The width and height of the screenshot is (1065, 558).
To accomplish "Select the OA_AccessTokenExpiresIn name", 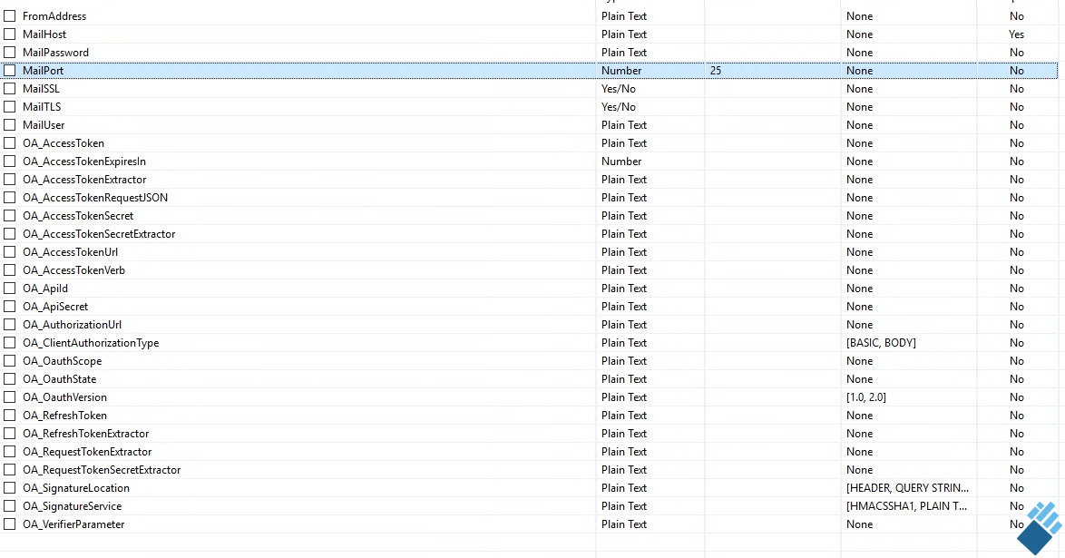I will tap(84, 162).
